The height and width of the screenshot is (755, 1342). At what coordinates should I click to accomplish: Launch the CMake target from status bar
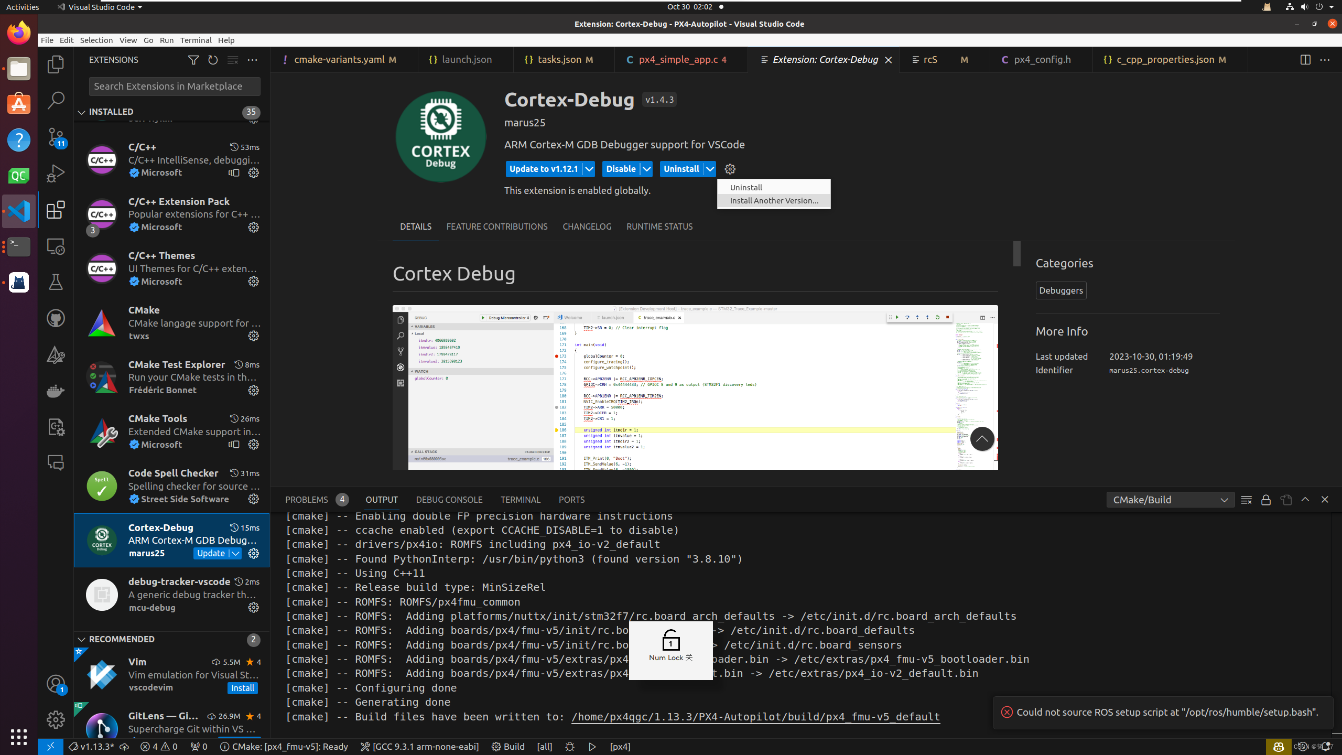tap(592, 747)
